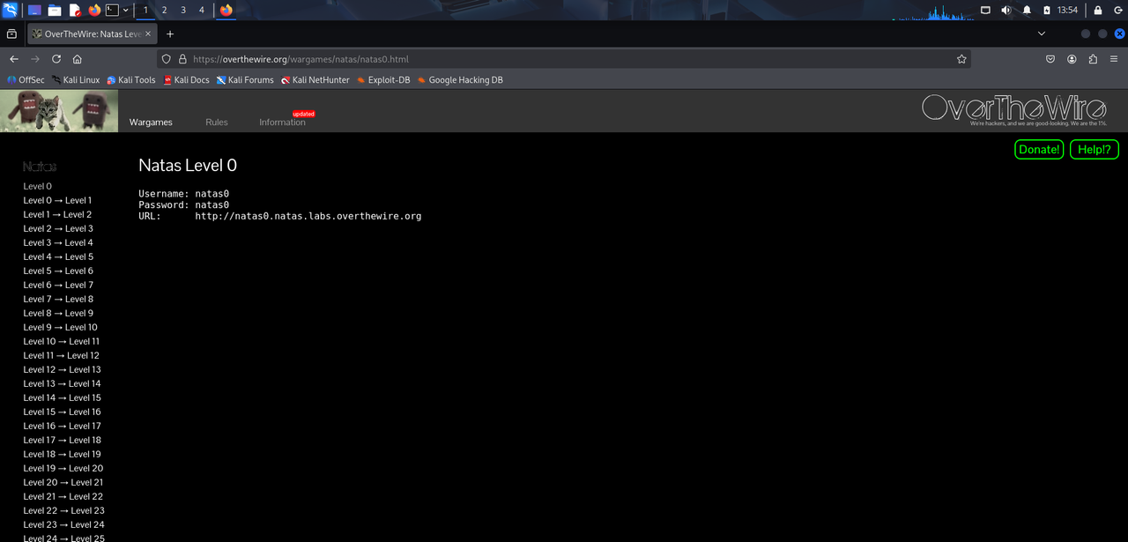This screenshot has width=1128, height=542.
Task: Save page to Pocket
Action: pyautogui.click(x=1050, y=59)
